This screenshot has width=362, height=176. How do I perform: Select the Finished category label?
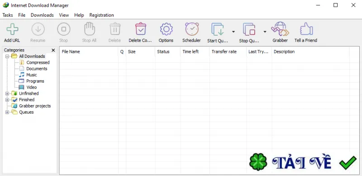[x=27, y=100]
